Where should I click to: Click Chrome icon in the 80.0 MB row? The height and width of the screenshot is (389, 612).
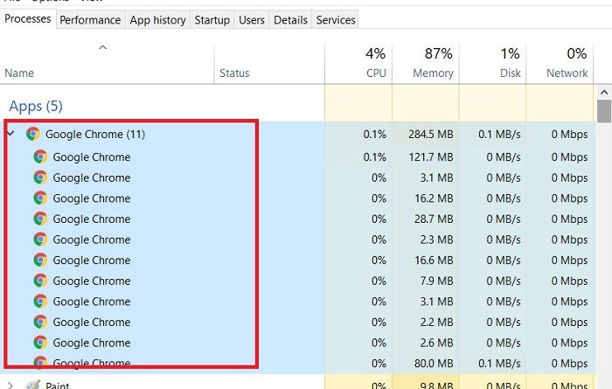pyautogui.click(x=40, y=363)
